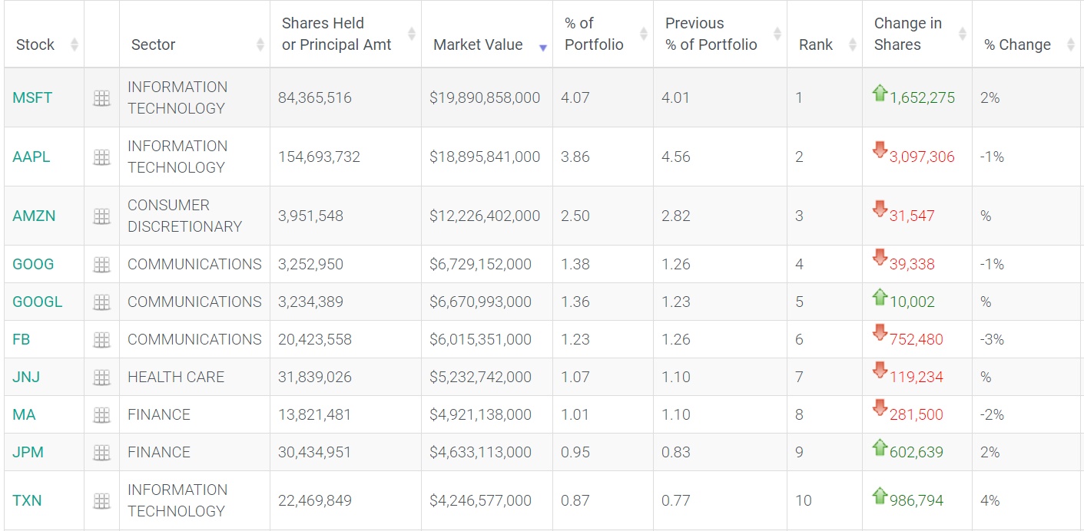
Task: Click the grid icon in the AMZN row
Action: click(101, 216)
